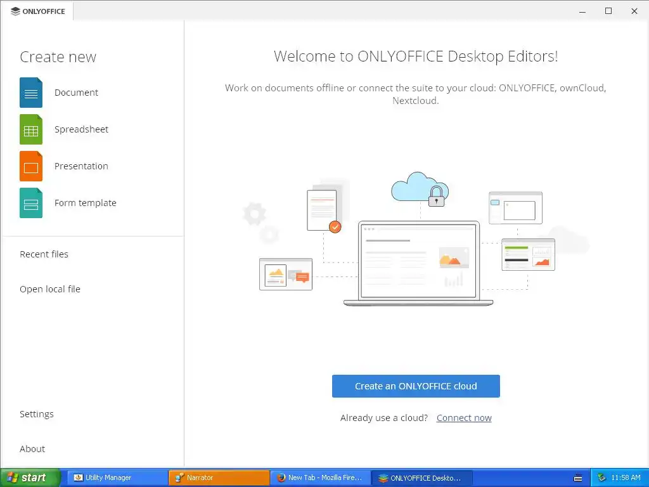Click the on-screen keyboard tray icon
Screen dimensions: 649x487
pos(578,478)
